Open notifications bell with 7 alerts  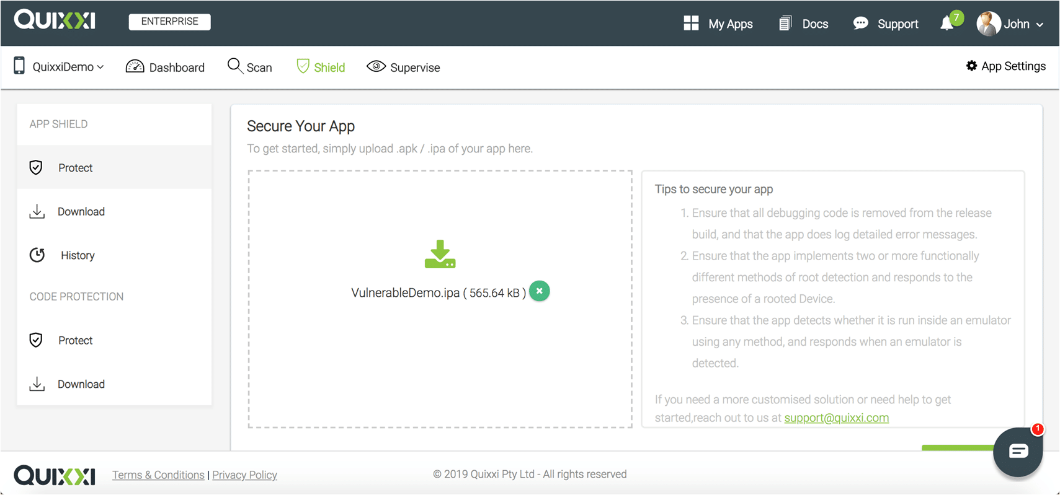(x=948, y=24)
